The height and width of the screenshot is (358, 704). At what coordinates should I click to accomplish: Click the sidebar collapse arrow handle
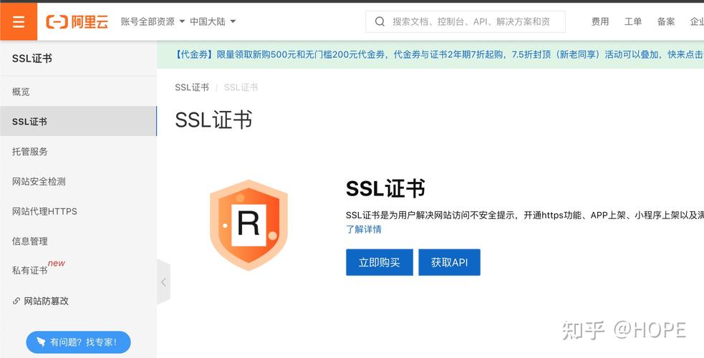[163, 282]
